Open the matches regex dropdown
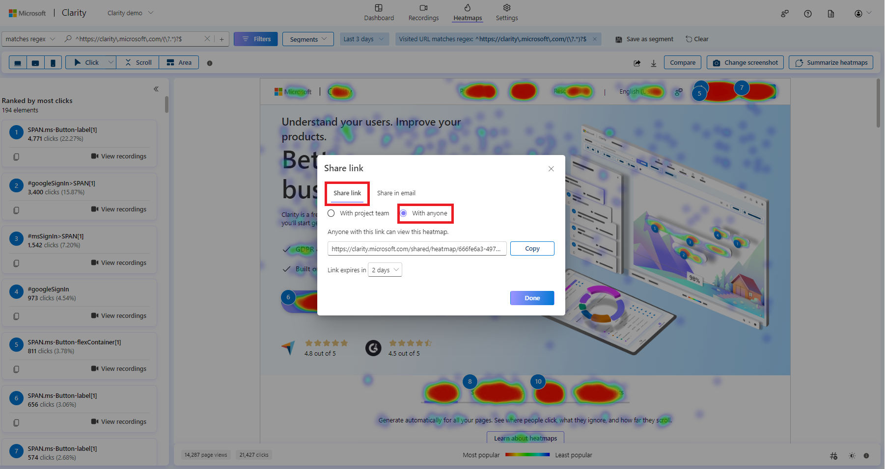 pyautogui.click(x=30, y=39)
